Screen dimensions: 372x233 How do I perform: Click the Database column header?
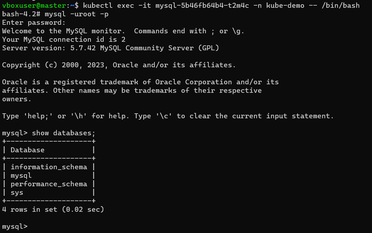point(28,150)
